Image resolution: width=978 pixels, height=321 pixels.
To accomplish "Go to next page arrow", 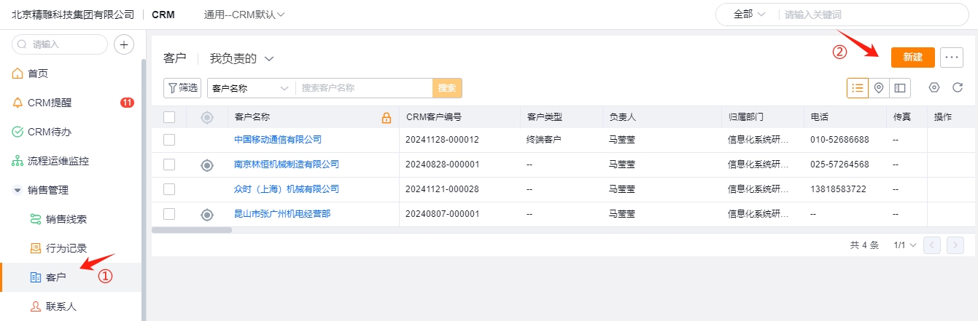I will pyautogui.click(x=955, y=245).
